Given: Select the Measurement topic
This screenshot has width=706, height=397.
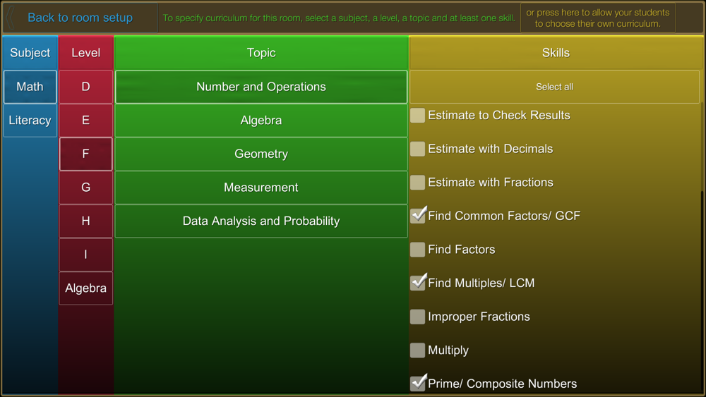Looking at the screenshot, I should (261, 188).
